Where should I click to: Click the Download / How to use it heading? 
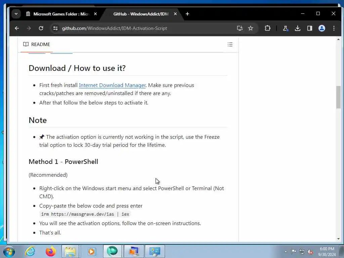77,68
